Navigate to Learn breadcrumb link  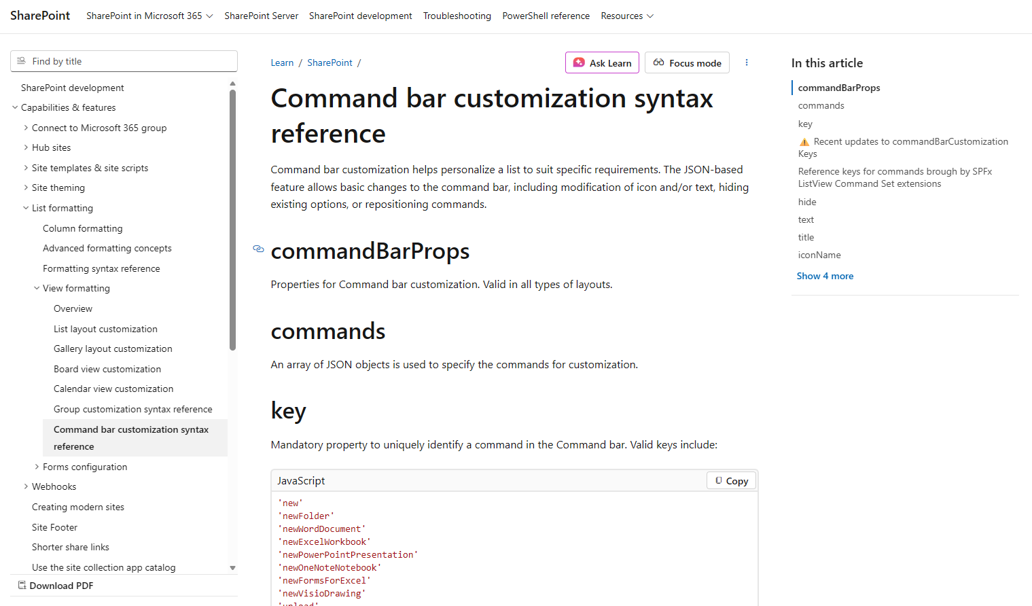click(x=282, y=63)
